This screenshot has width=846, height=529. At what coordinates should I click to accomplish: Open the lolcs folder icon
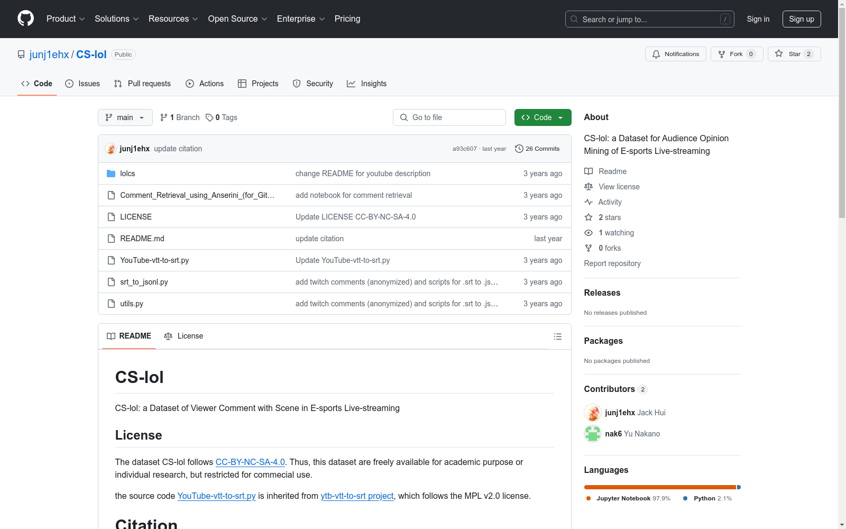pyautogui.click(x=111, y=174)
